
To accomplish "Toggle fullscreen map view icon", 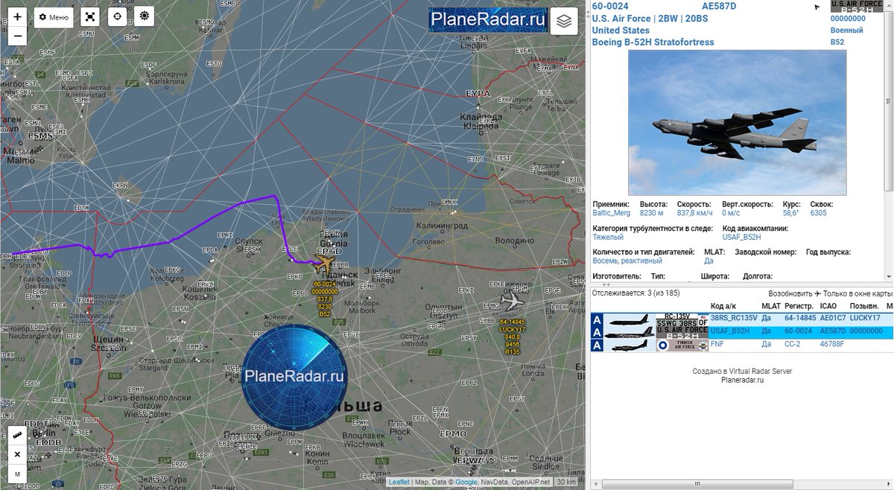I will click(x=89, y=16).
